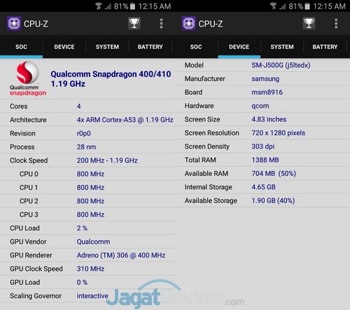
Task: Tap the Cores label
Action: (x=19, y=106)
